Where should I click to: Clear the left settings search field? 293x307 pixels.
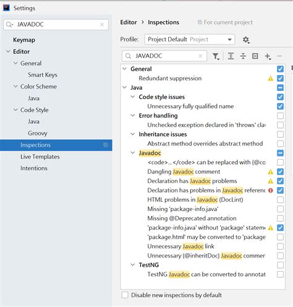click(x=102, y=25)
